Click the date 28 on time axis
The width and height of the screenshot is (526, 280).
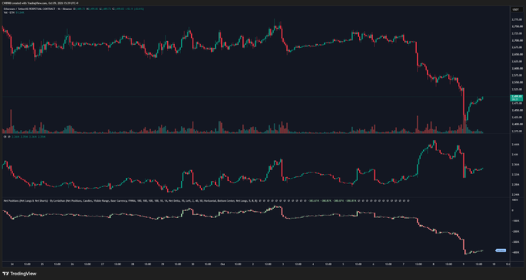point(132,265)
